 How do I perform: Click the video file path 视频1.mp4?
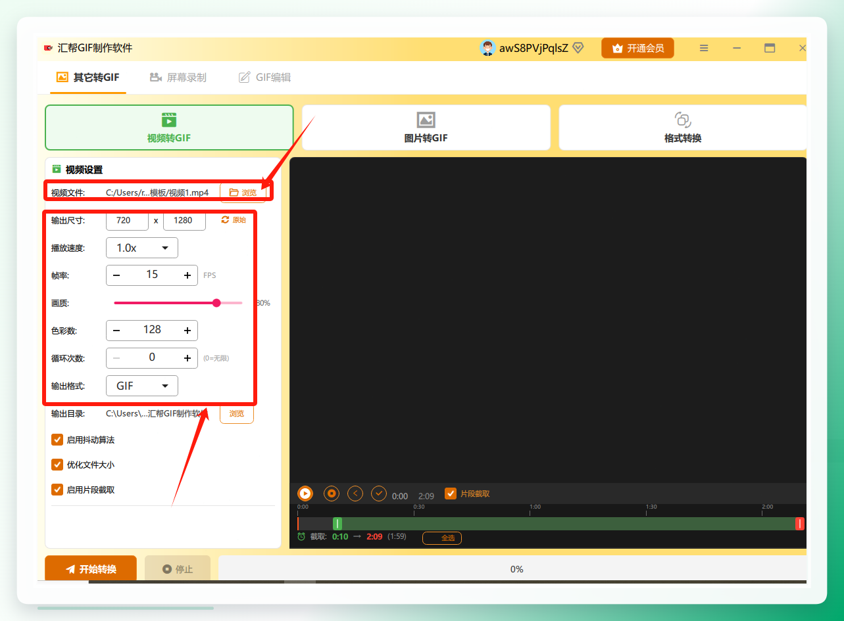[x=157, y=193]
